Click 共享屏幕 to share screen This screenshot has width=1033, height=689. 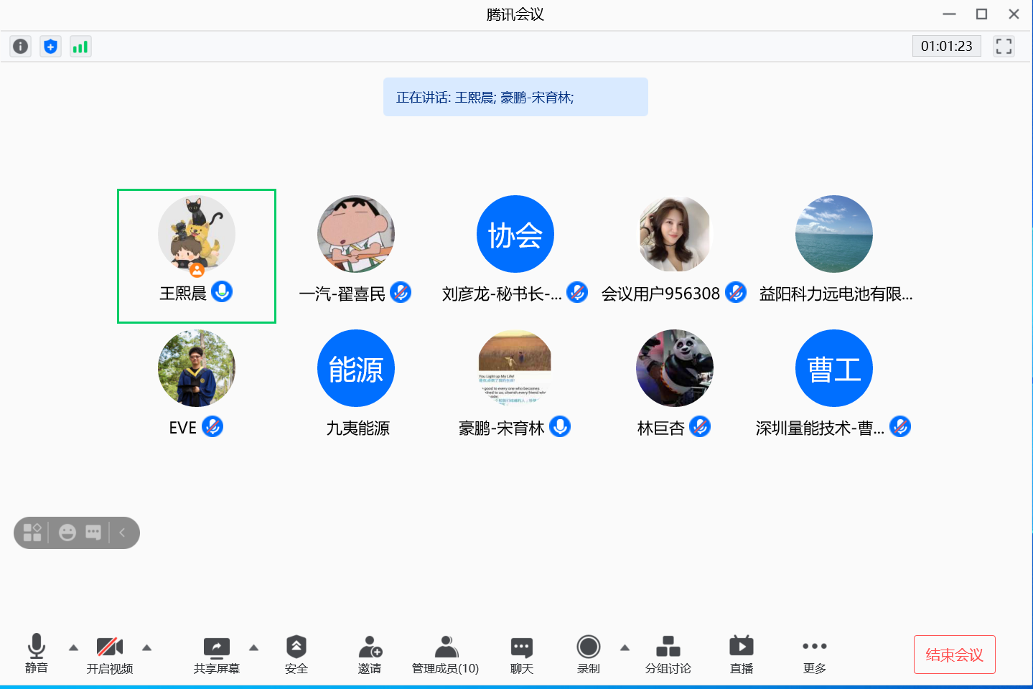[x=216, y=654]
